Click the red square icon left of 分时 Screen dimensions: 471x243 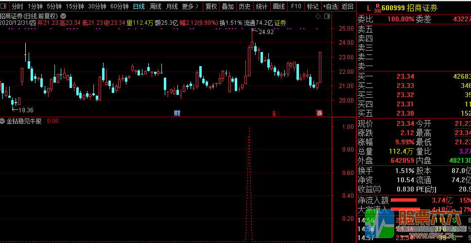[4, 7]
